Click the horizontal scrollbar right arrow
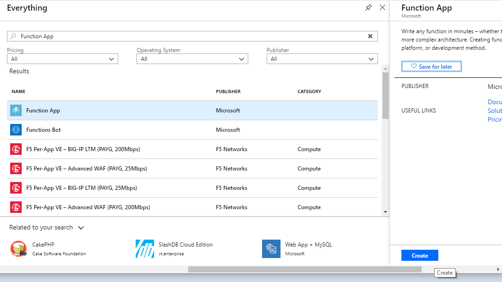502x282 pixels. coord(498,270)
